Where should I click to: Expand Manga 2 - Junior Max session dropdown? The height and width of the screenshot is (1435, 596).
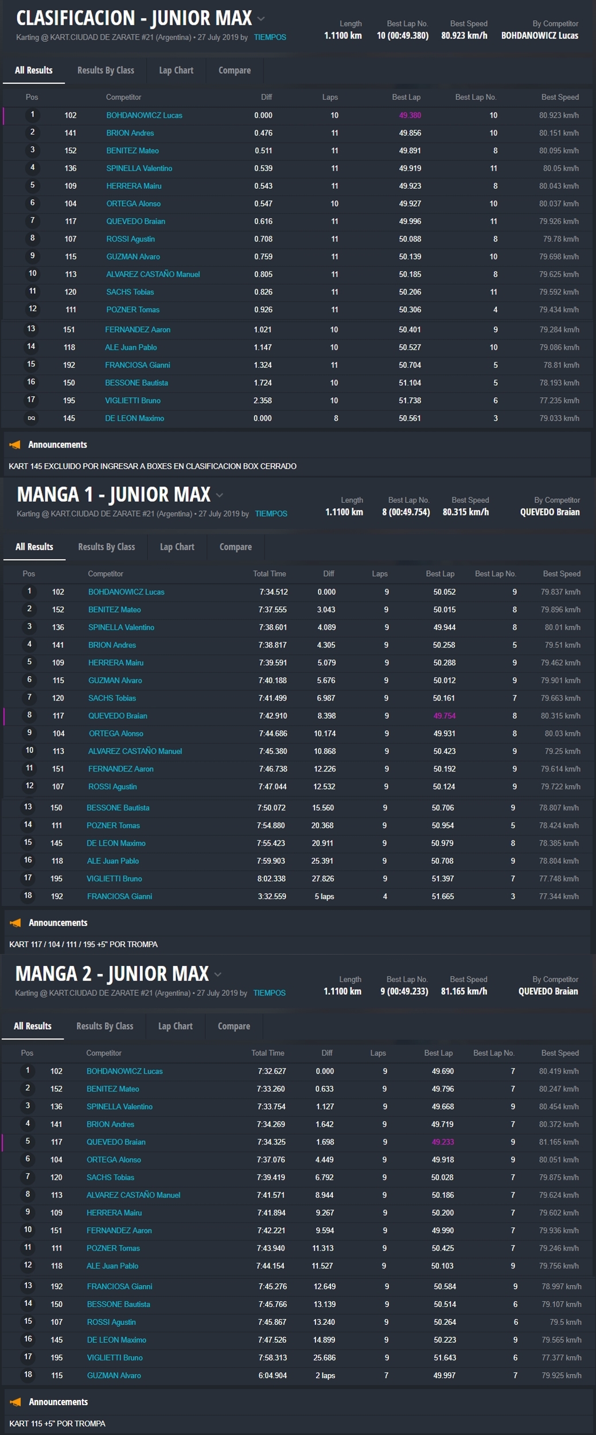point(218,975)
